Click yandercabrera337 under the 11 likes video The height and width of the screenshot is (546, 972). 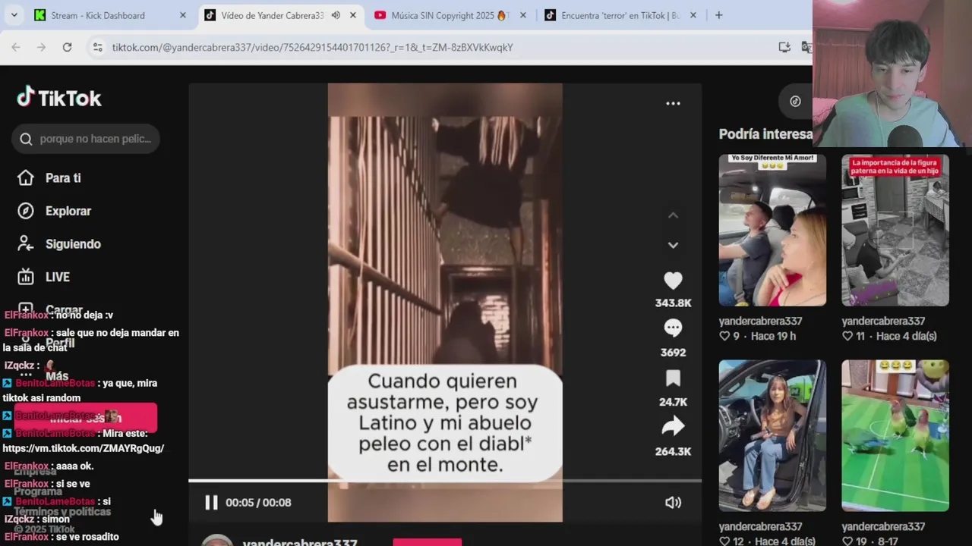883,321
